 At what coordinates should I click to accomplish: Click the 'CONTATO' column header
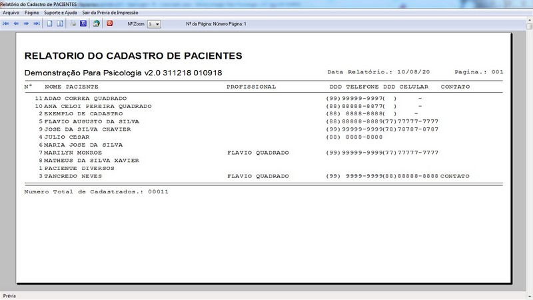coord(455,87)
